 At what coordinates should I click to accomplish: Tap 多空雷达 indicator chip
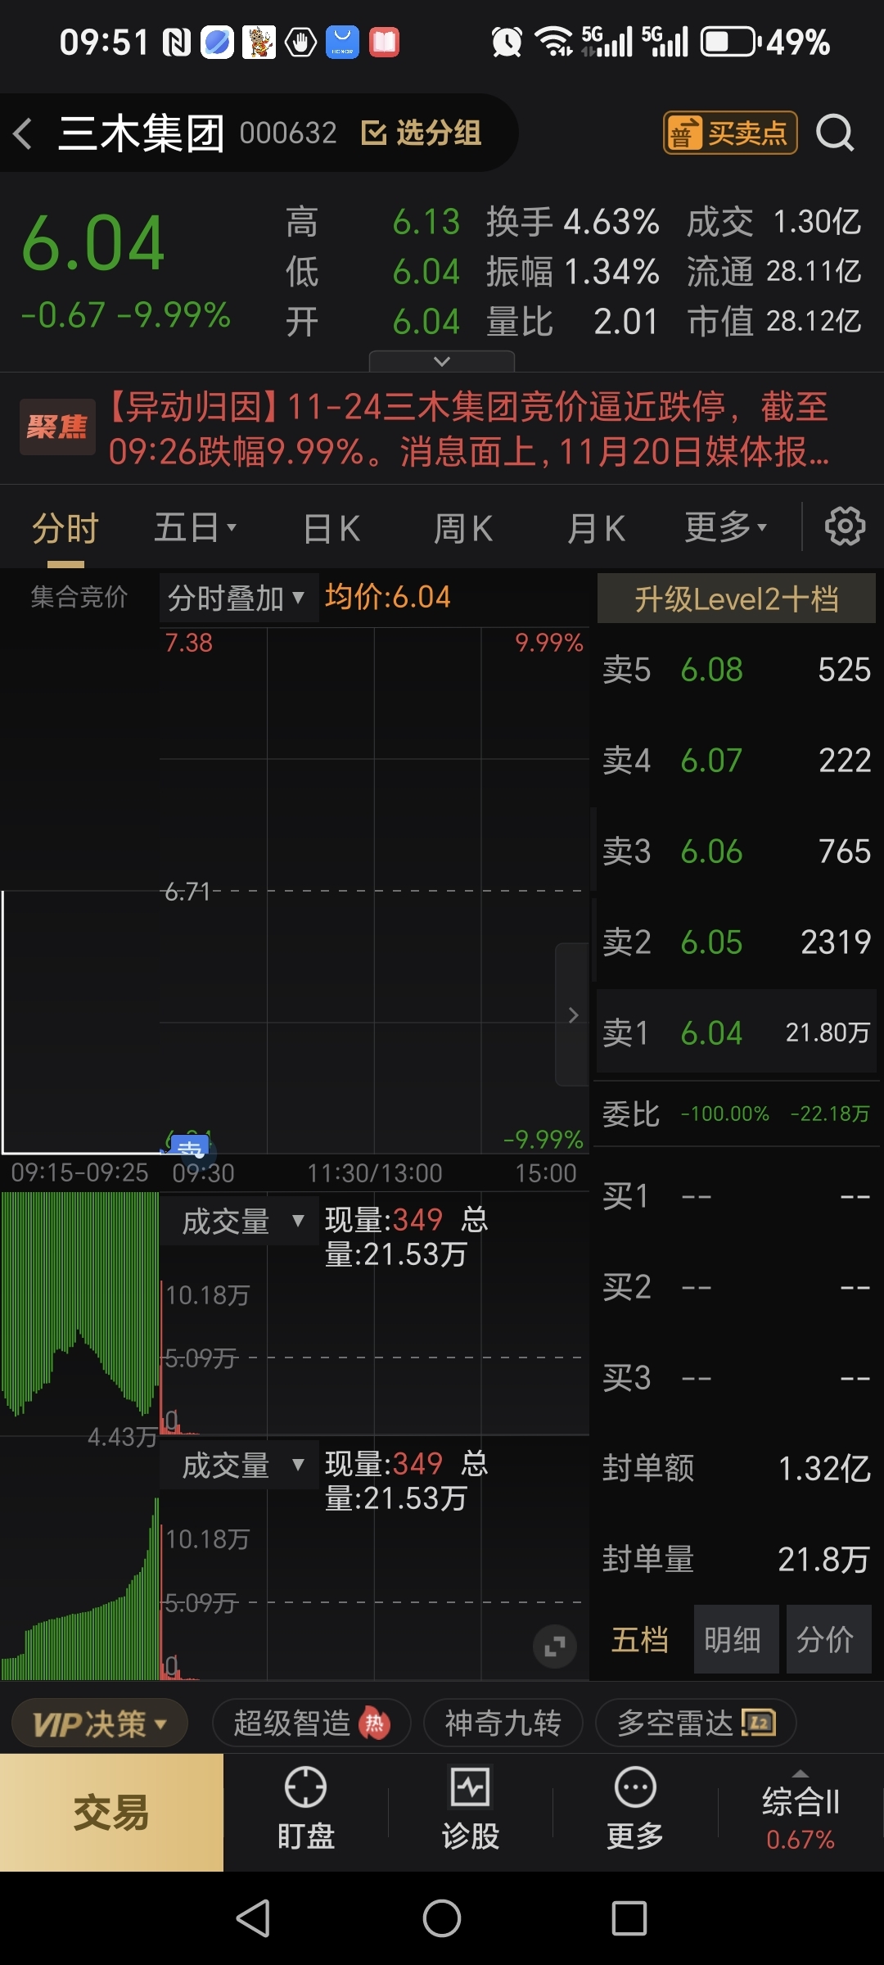pos(697,1723)
